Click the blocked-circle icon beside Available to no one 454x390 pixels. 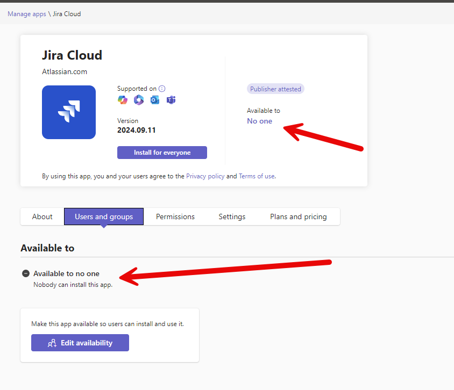(x=25, y=273)
